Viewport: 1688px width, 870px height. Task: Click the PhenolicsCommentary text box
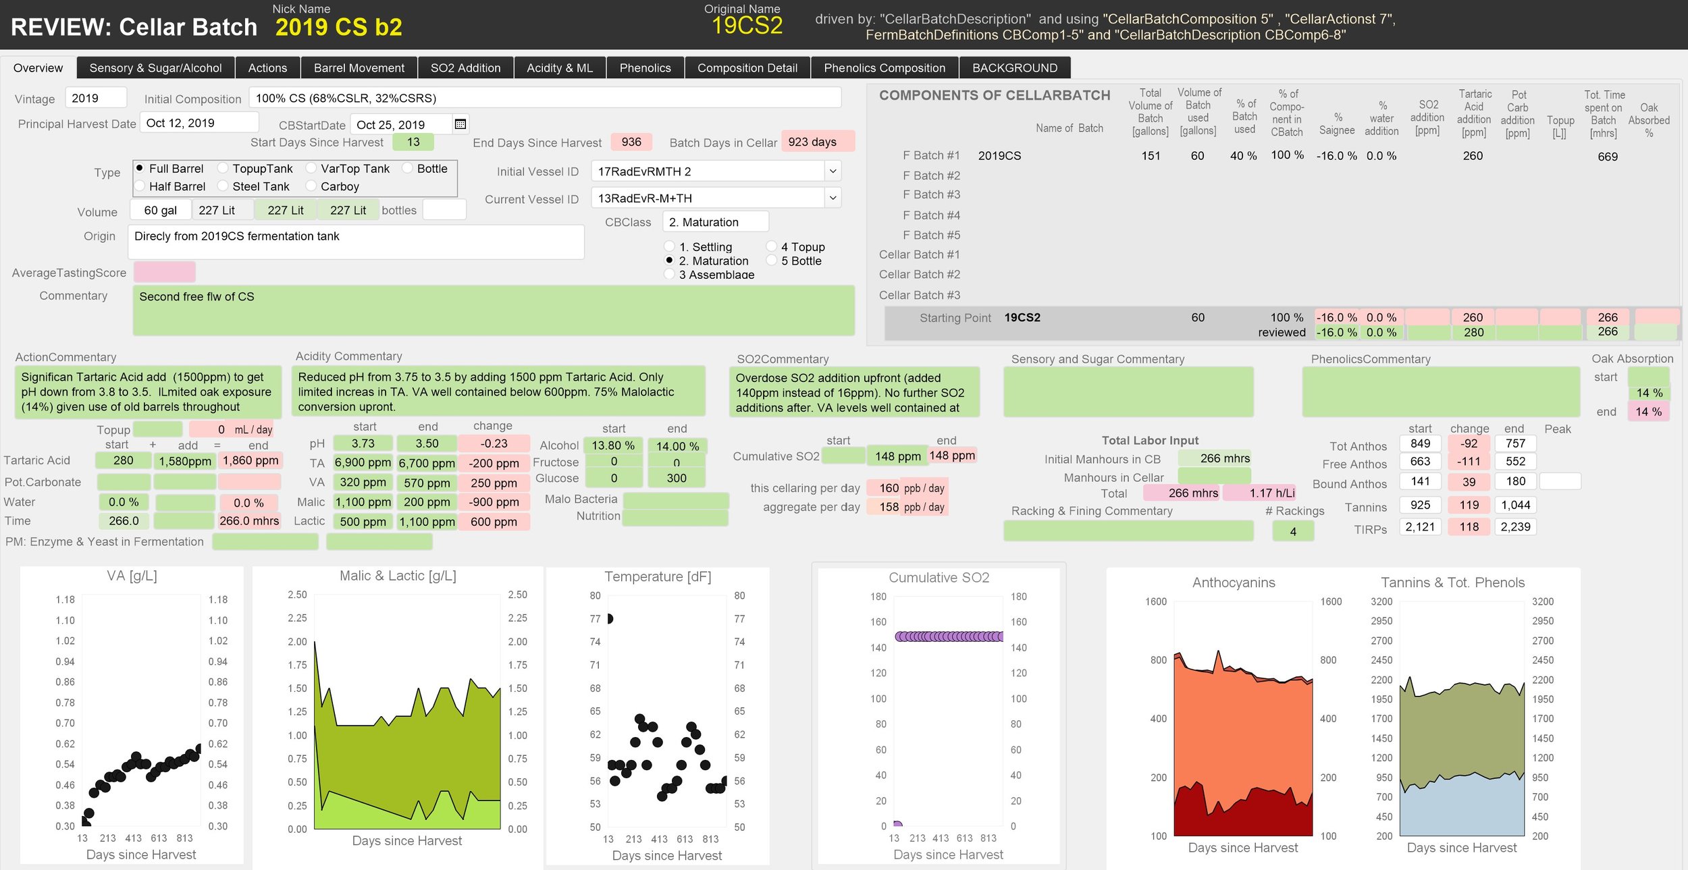pos(1441,392)
